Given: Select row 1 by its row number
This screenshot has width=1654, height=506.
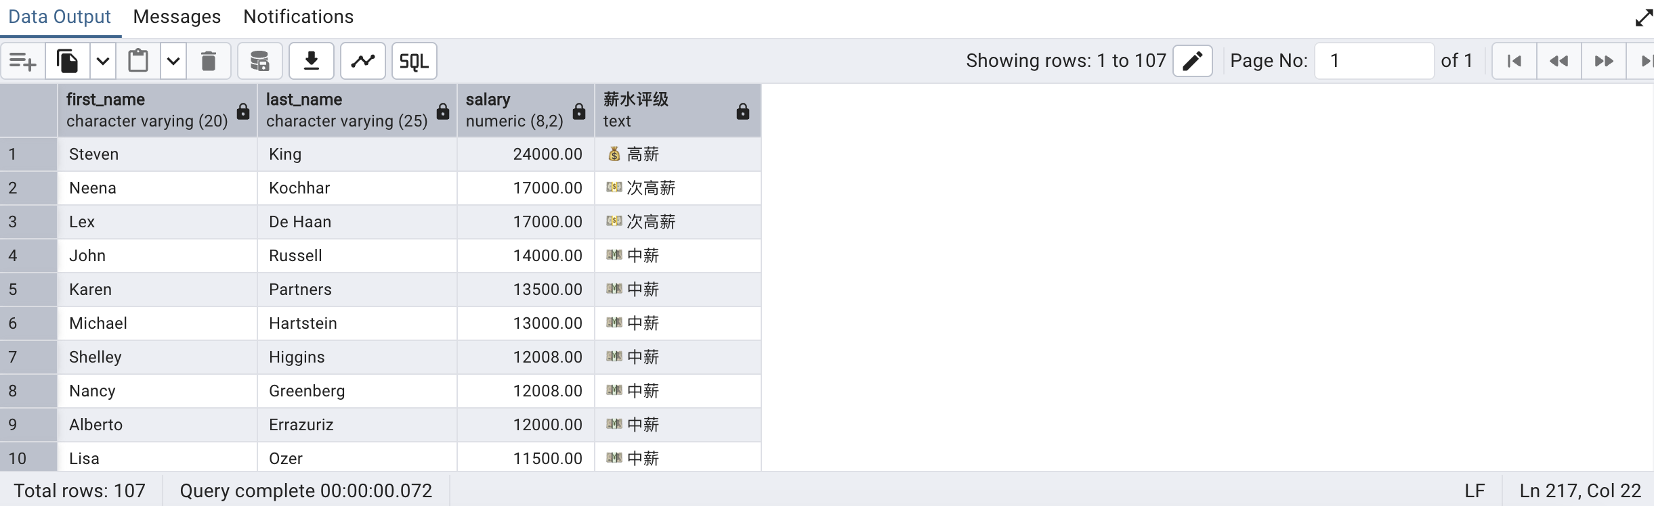Looking at the screenshot, I should 28,154.
